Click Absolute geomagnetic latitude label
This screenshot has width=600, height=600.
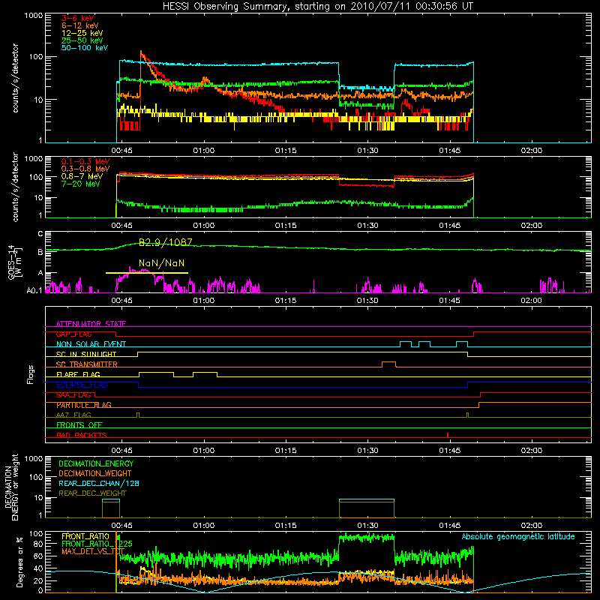[518, 536]
